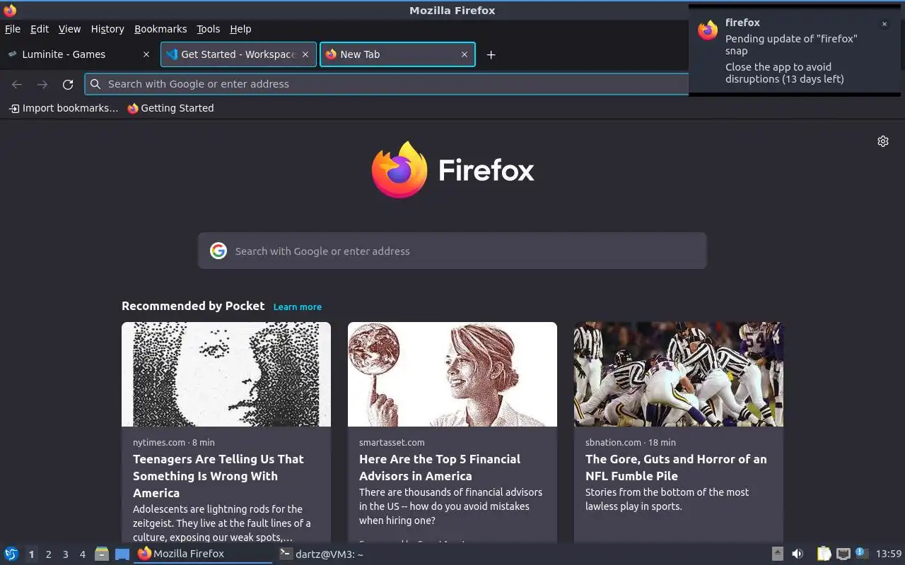Click the forward navigation arrow
Viewport: 905px width, 565px height.
(x=42, y=84)
